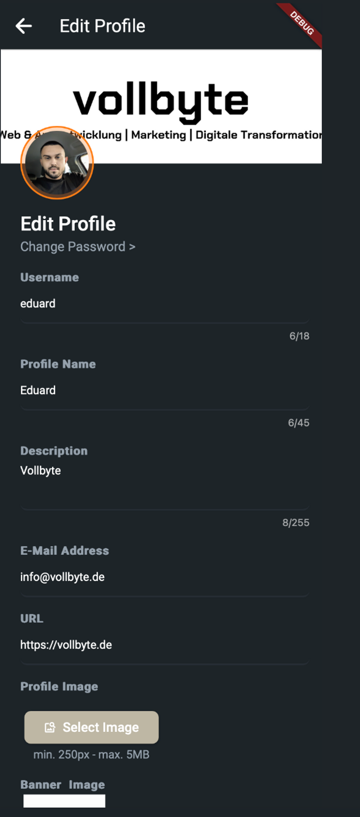Screen dimensions: 360x817
Task: Click the image icon inside Select Image
Action: (50, 727)
